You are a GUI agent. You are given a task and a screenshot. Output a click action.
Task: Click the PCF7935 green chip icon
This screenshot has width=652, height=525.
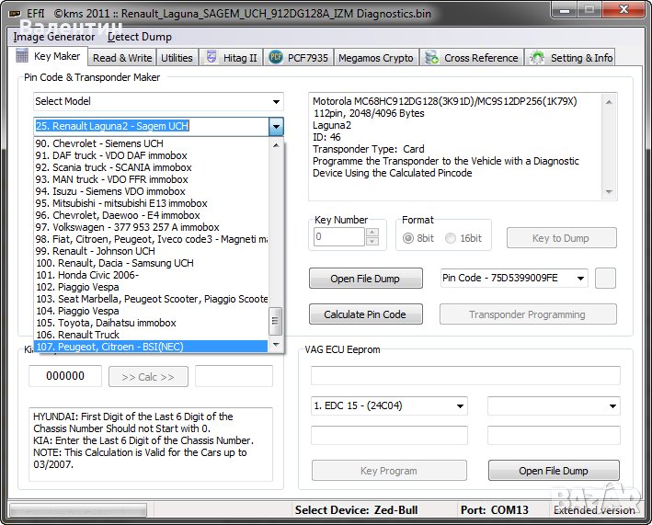click(x=275, y=58)
